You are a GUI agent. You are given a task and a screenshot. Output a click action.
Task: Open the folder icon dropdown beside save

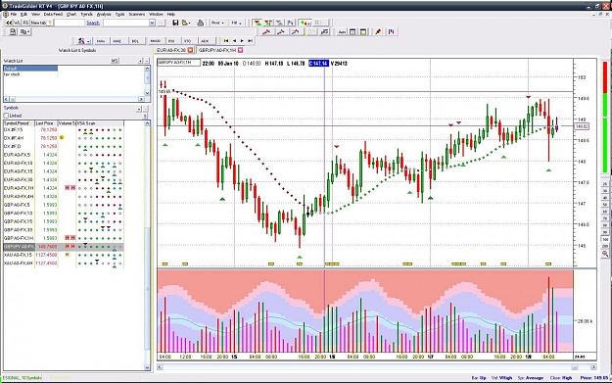(186, 23)
